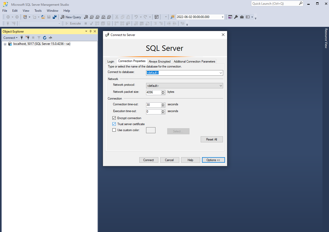Close the Connect to Server dialog
The width and height of the screenshot is (329, 232).
223,35
